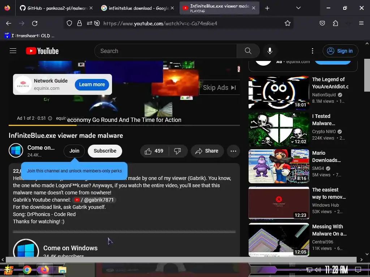Click the Join channel button
Image resolution: width=370 pixels, height=277 pixels.
pyautogui.click(x=74, y=151)
